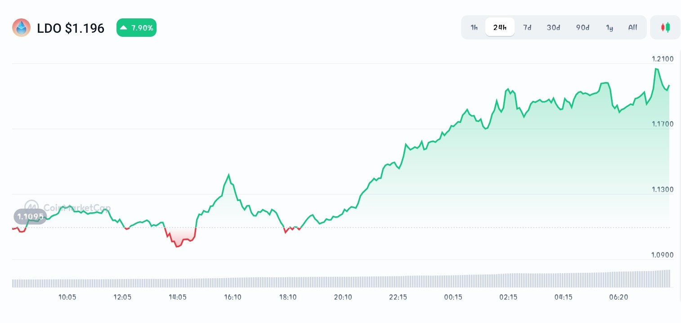Click the LDO token logo icon

click(x=21, y=28)
